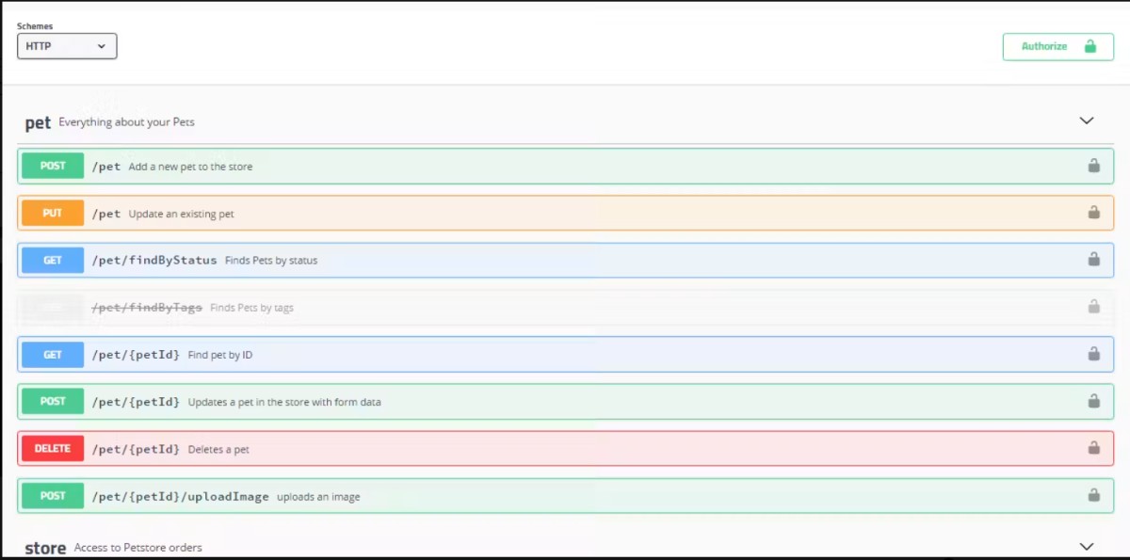This screenshot has height=560, width=1130.
Task: Click the /pet/{petId}/uploadImage path text
Action: (x=180, y=496)
